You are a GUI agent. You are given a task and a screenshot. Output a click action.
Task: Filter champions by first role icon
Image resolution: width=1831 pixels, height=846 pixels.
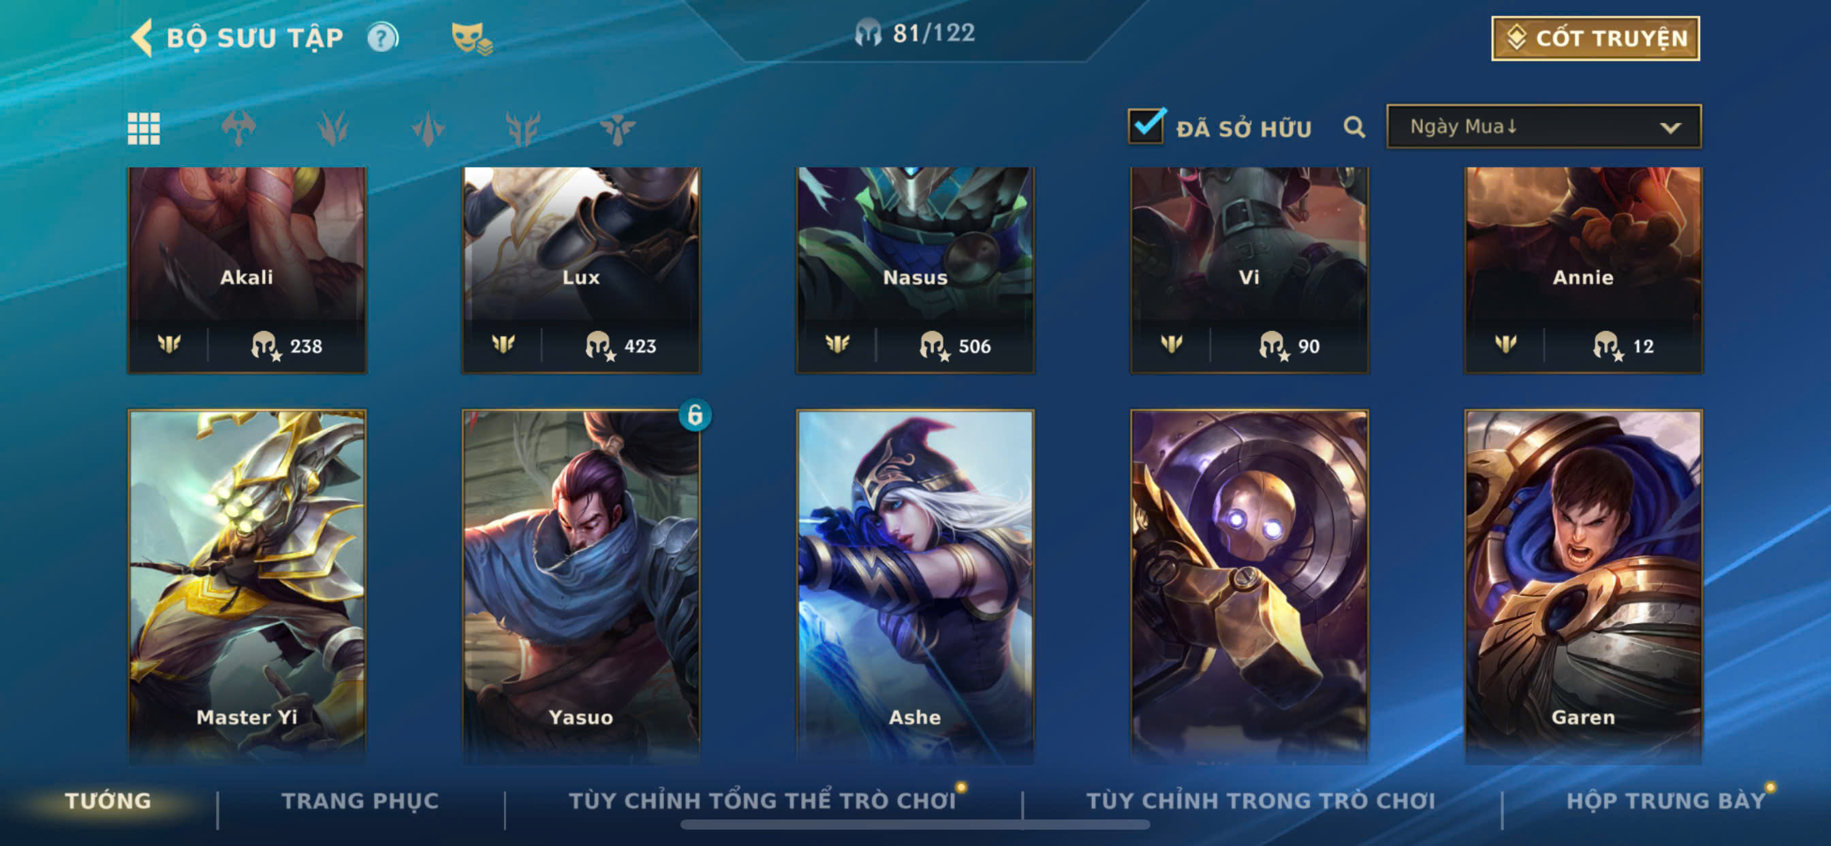point(238,129)
